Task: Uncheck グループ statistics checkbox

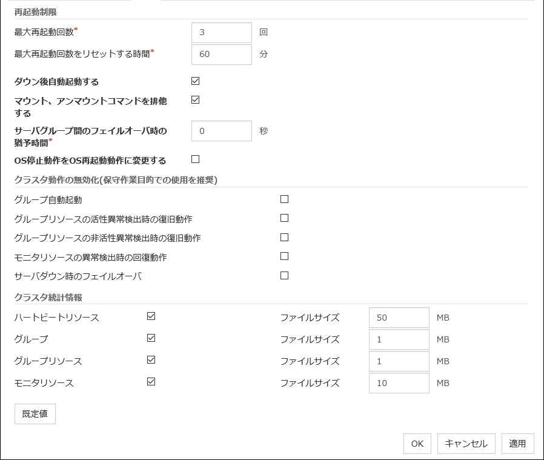Action: (151, 338)
